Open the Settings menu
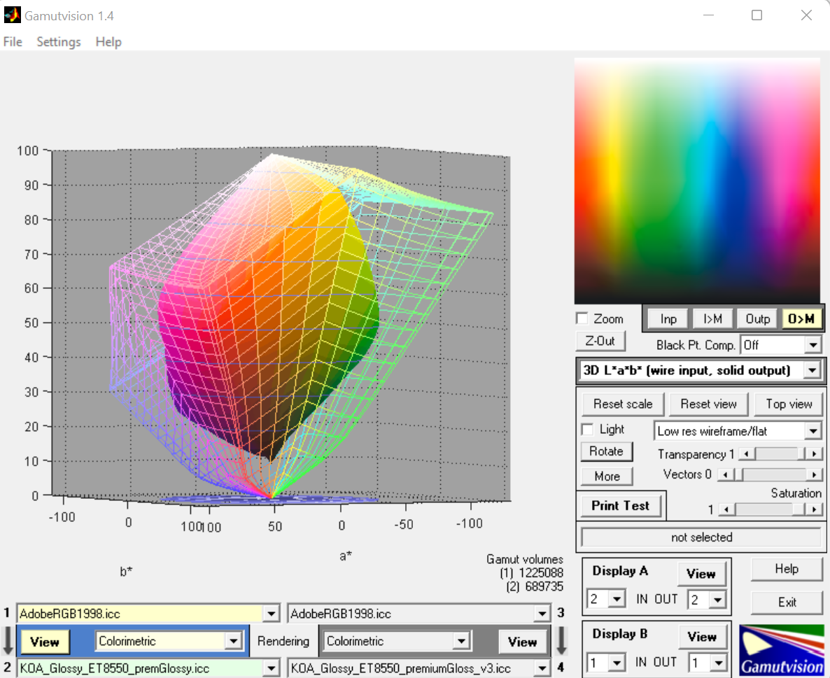830x678 pixels. click(59, 42)
